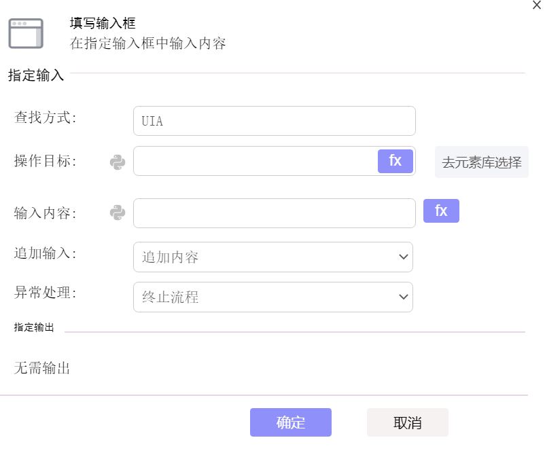Click the chevron arrow of 异常处理 dropdown
The image size is (545, 457).
(403, 297)
